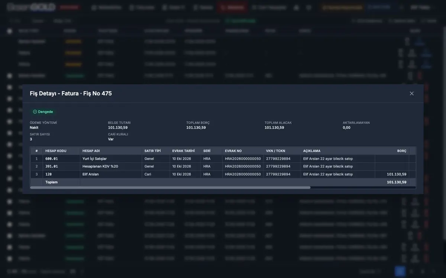Viewport: 446px width, 278px height.
Task: Select account code 600.01
Action: click(x=52, y=159)
